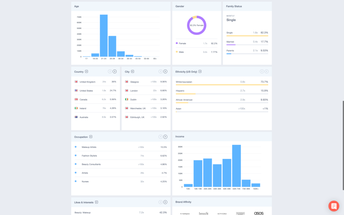Click next arrow in Likes & Interests
This screenshot has width=344, height=215.
[165, 202]
